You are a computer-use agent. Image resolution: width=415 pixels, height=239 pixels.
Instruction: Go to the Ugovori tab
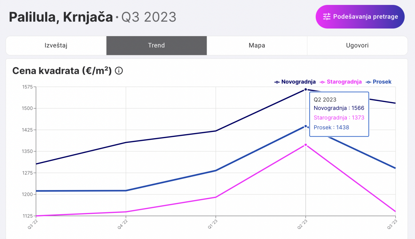tap(357, 46)
